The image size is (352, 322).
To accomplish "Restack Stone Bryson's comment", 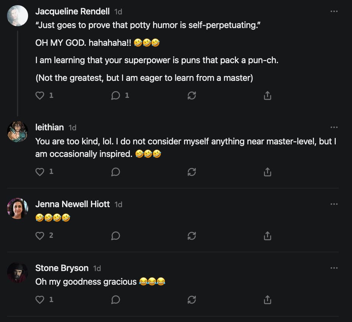I will (192, 300).
